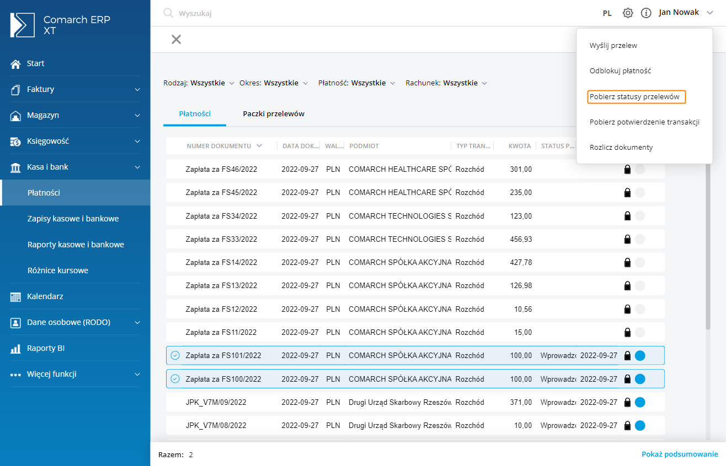Open the Okres filter dropdown

pyautogui.click(x=274, y=83)
